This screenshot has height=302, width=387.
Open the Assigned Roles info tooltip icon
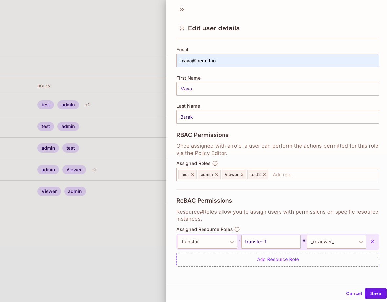(x=215, y=163)
